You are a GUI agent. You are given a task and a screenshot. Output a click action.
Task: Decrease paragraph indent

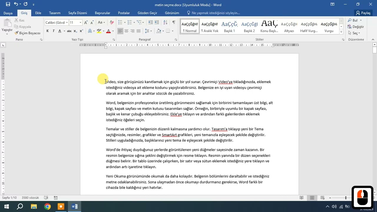tap(151, 22)
